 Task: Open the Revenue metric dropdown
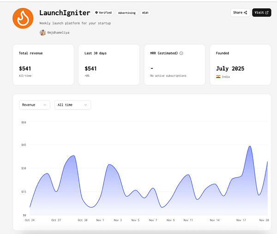pyautogui.click(x=35, y=105)
